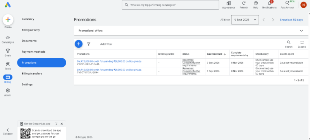This screenshot has width=310, height=140.
Task: Expand the Promotional offers panel
Action: [x=301, y=31]
